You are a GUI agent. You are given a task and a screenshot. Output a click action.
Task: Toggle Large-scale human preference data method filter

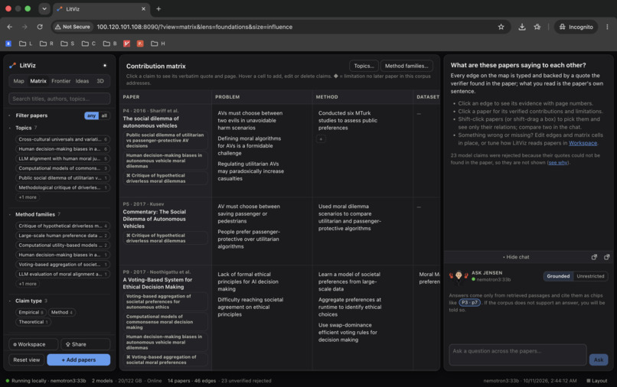click(x=63, y=236)
